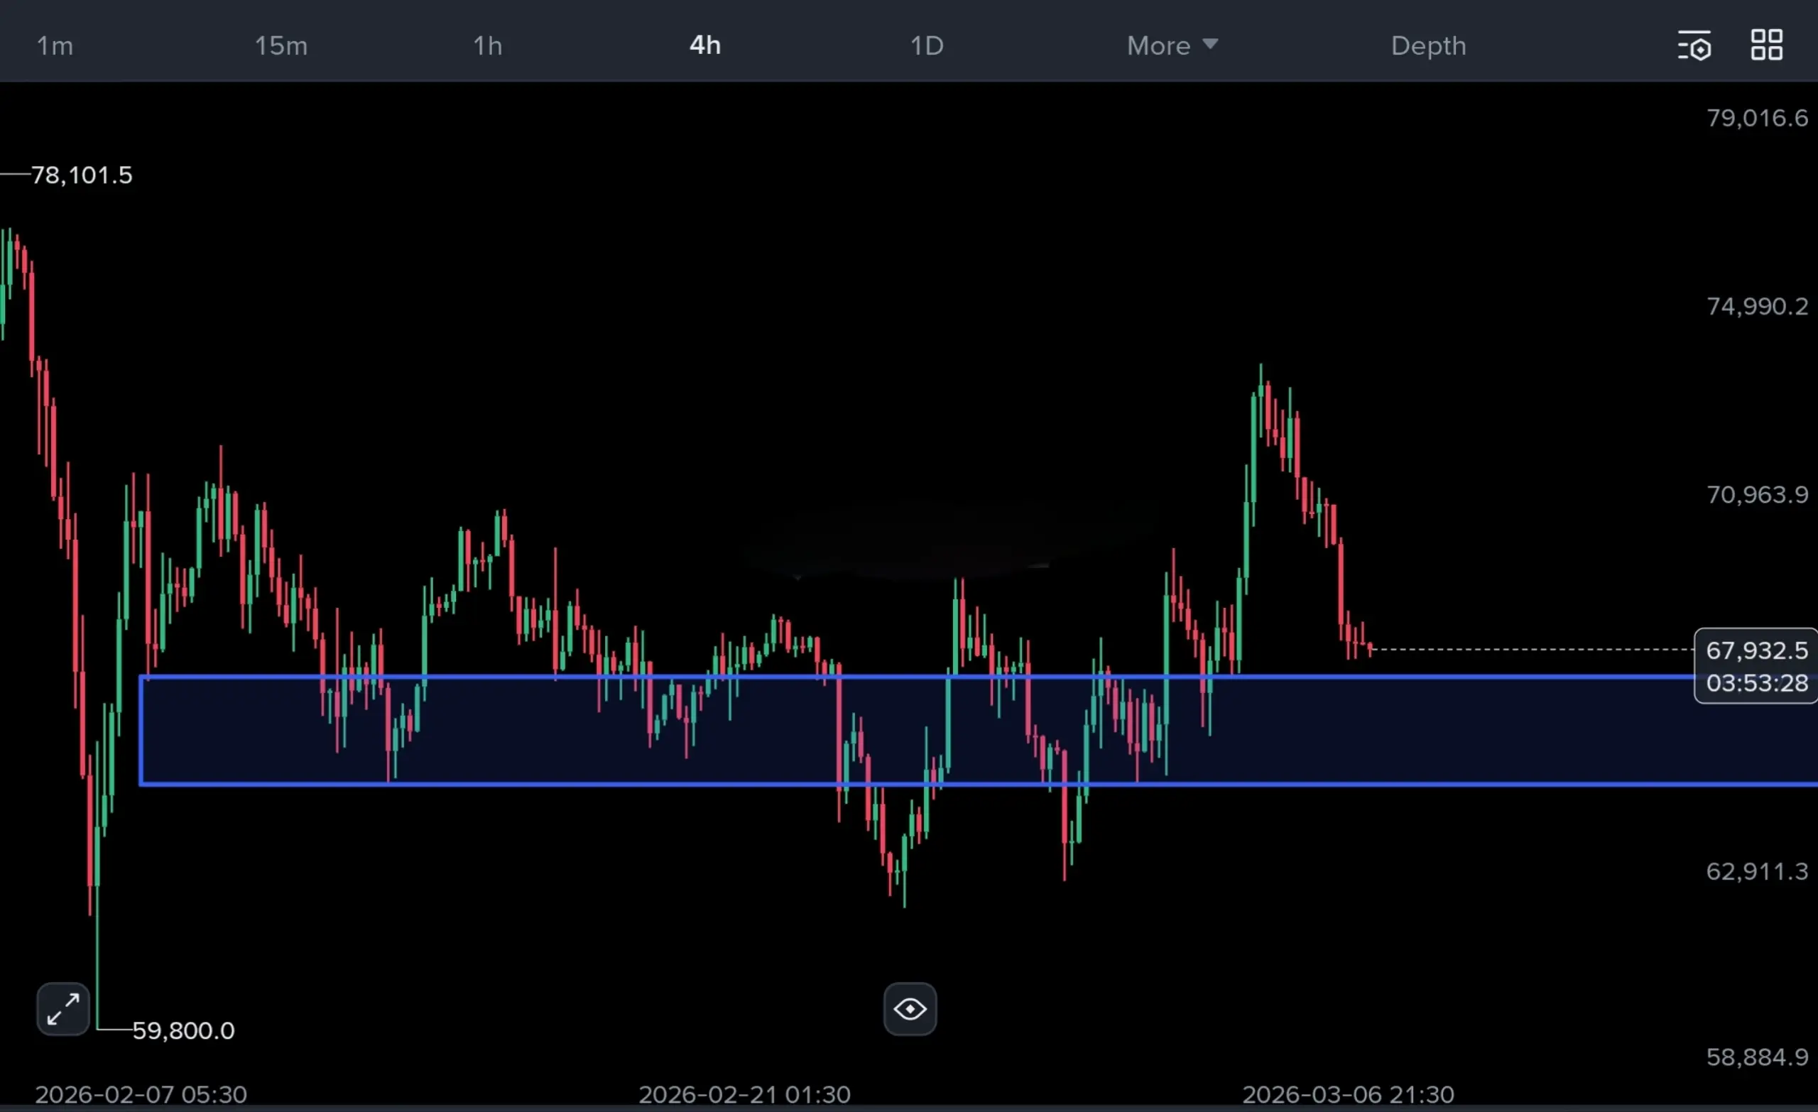1818x1112 pixels.
Task: Open the Depth chart view
Action: [x=1428, y=45]
